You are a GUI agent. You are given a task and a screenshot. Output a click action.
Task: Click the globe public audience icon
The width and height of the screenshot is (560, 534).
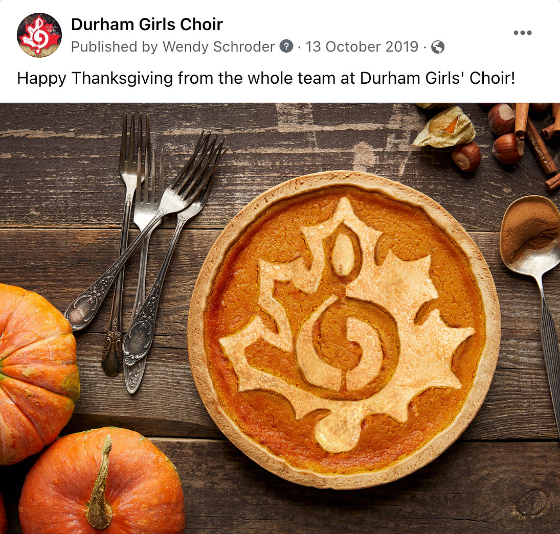click(437, 47)
